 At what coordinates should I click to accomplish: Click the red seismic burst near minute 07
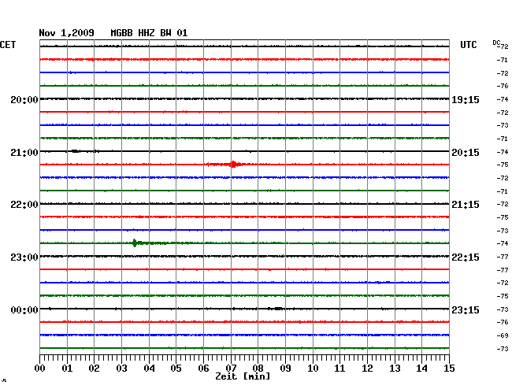tap(232, 164)
